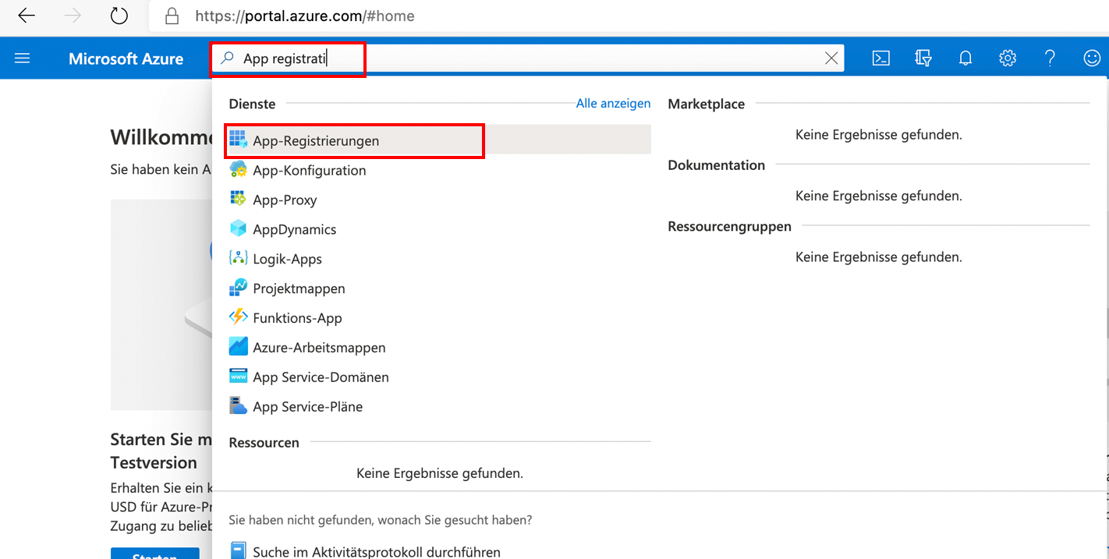Click 'Sie haben nicht gefunden' prompt text
This screenshot has width=1109, height=559.
tap(381, 519)
